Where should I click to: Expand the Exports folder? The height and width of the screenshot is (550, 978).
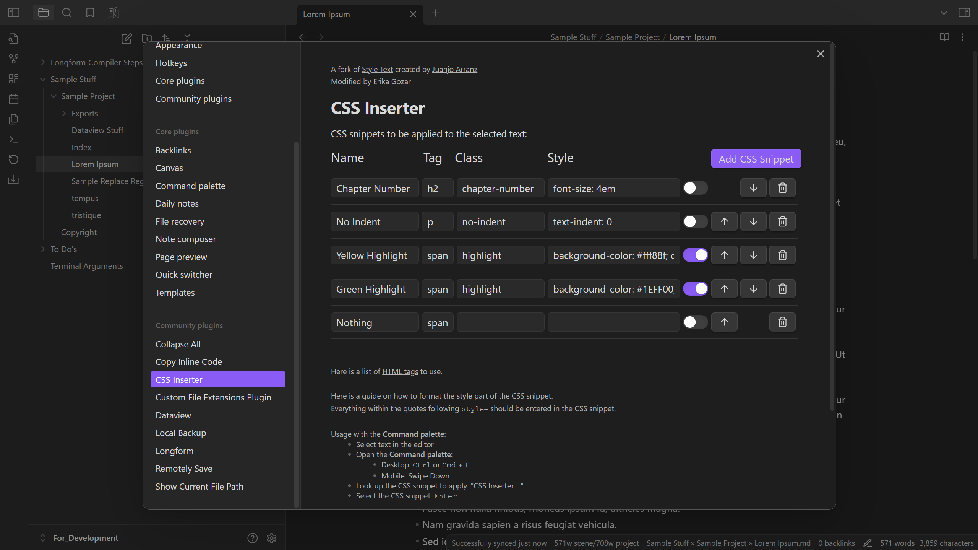pyautogui.click(x=64, y=113)
